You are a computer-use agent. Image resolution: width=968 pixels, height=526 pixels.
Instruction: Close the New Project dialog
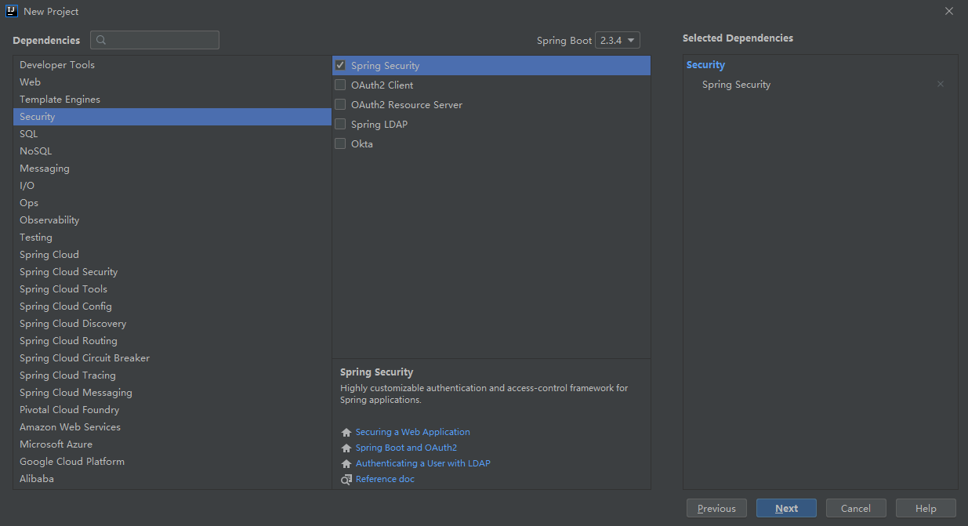coord(948,11)
